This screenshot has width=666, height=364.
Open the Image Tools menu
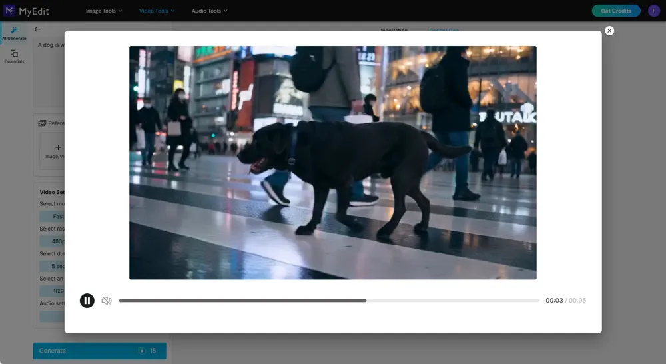pos(104,11)
